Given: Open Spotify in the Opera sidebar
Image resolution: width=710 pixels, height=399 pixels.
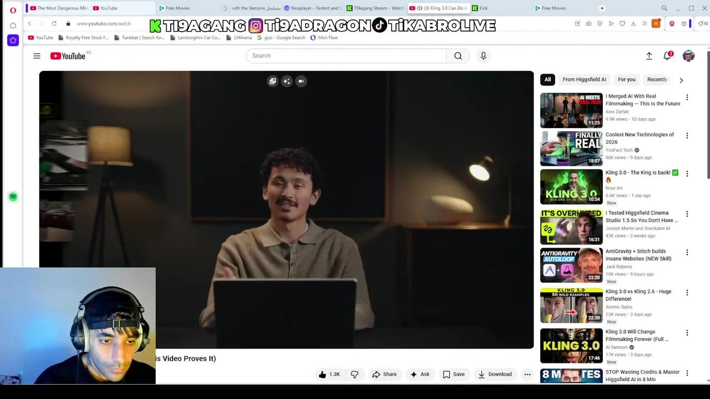Looking at the screenshot, I should pos(13,197).
